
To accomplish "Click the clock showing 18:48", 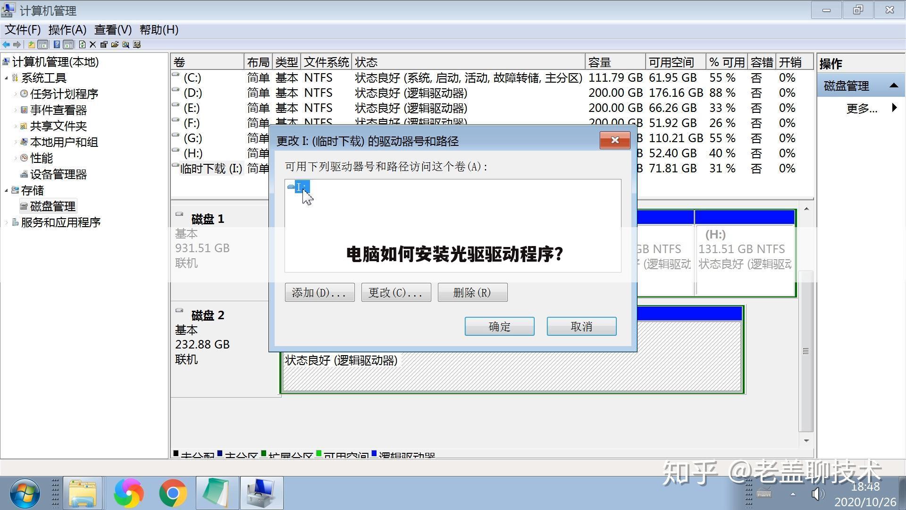I will pos(865,487).
